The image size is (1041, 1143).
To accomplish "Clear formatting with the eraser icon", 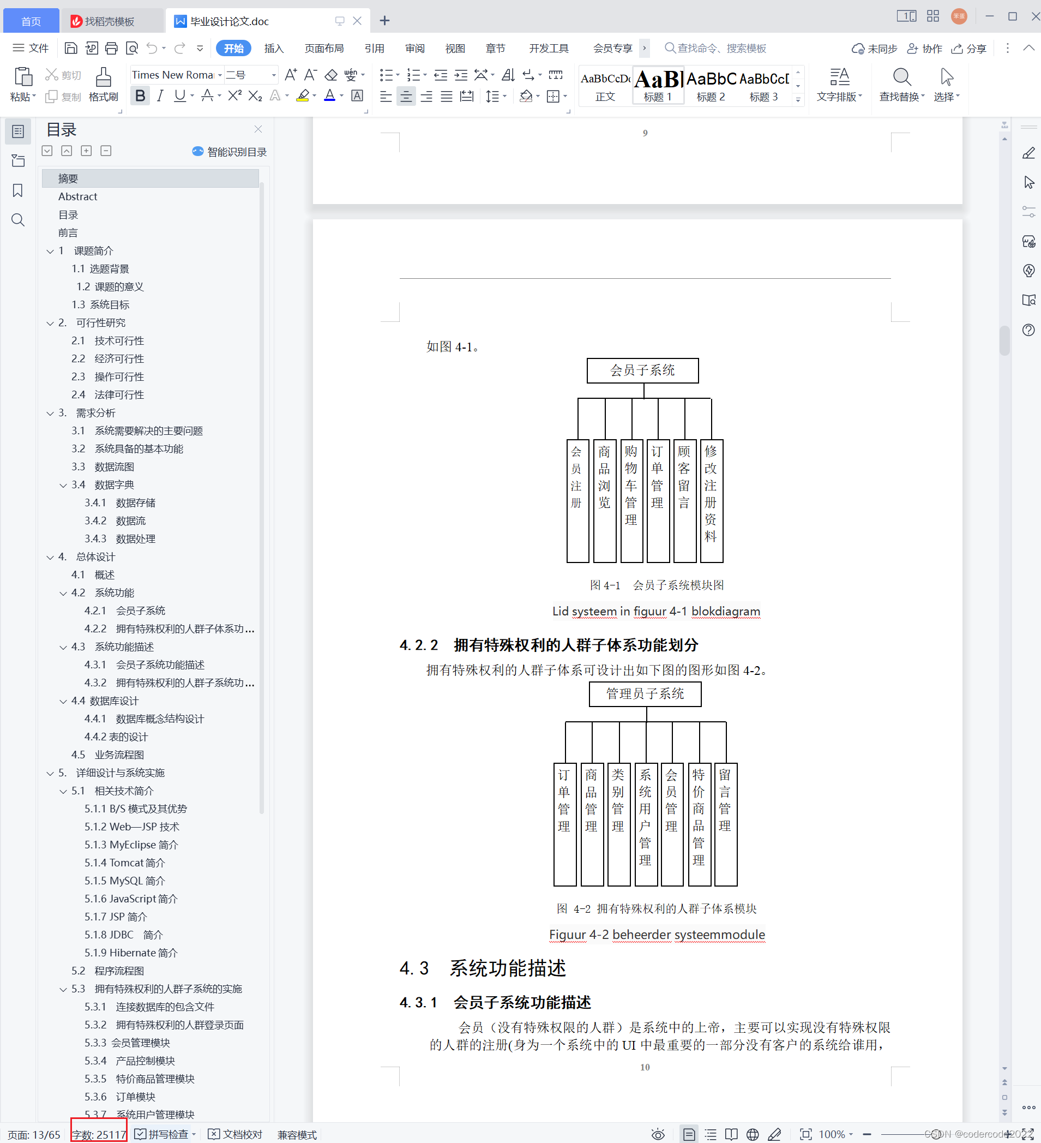I will click(x=331, y=75).
